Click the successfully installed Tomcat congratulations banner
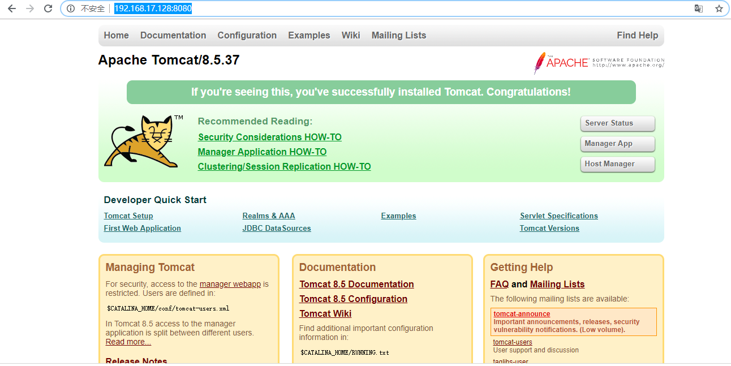Screen dimensions: 731x366 381,92
